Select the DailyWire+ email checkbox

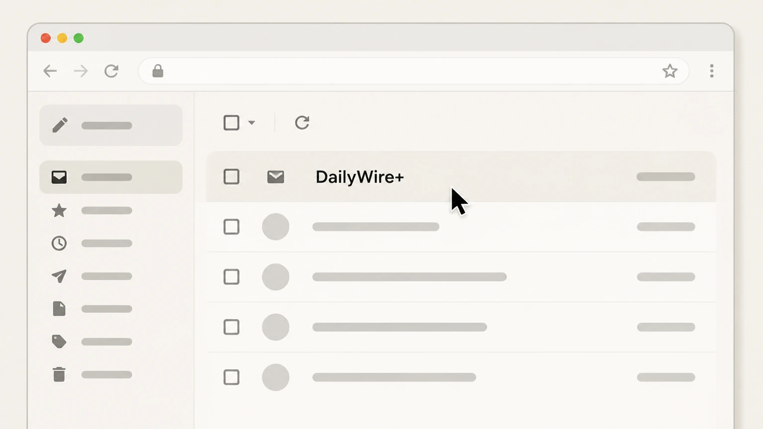[231, 177]
